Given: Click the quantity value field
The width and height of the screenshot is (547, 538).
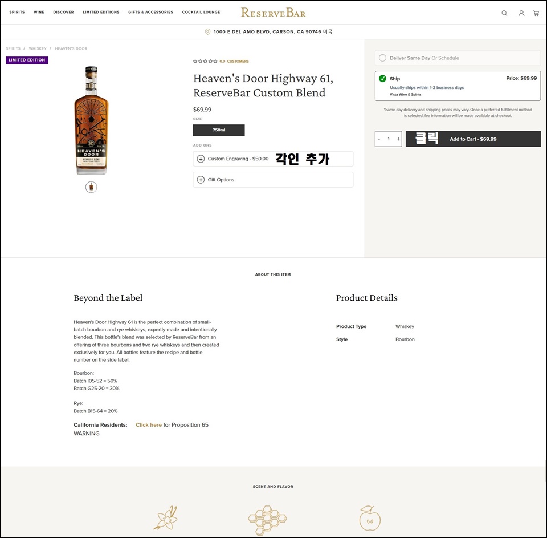Looking at the screenshot, I should [389, 139].
